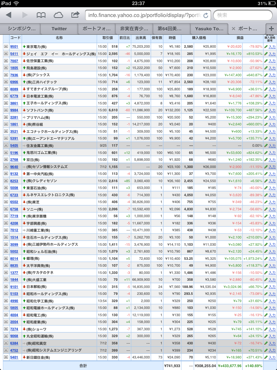Screen dimensions: 277x370
Task: Click 入力 link for 大盛工業 row
Action: 272,280
